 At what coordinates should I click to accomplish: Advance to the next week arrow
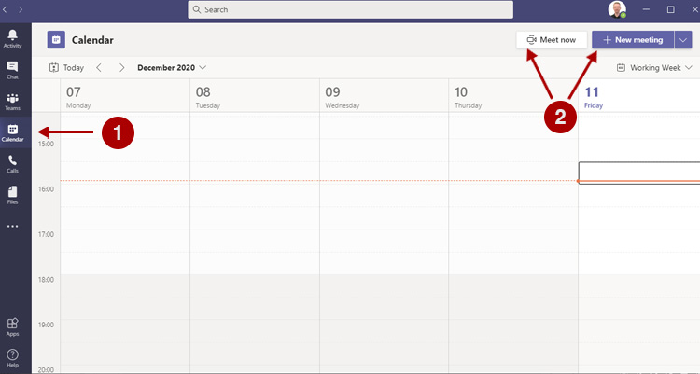click(x=121, y=68)
